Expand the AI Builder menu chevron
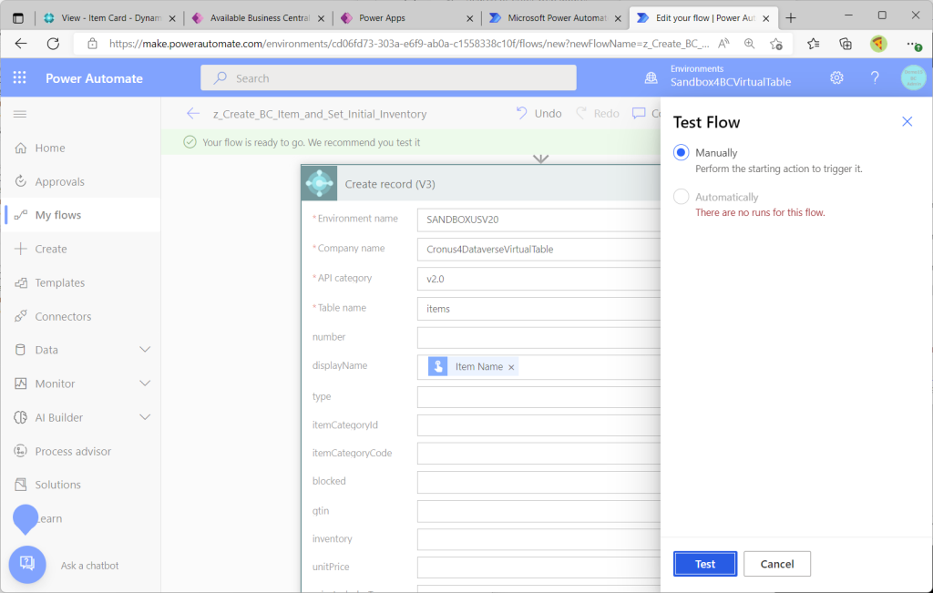933x593 pixels. tap(145, 417)
